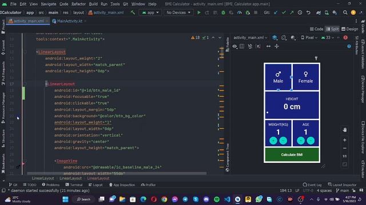366x205 pixels.
Task: Click the editor horizontal scrollbar
Action: click(x=117, y=173)
